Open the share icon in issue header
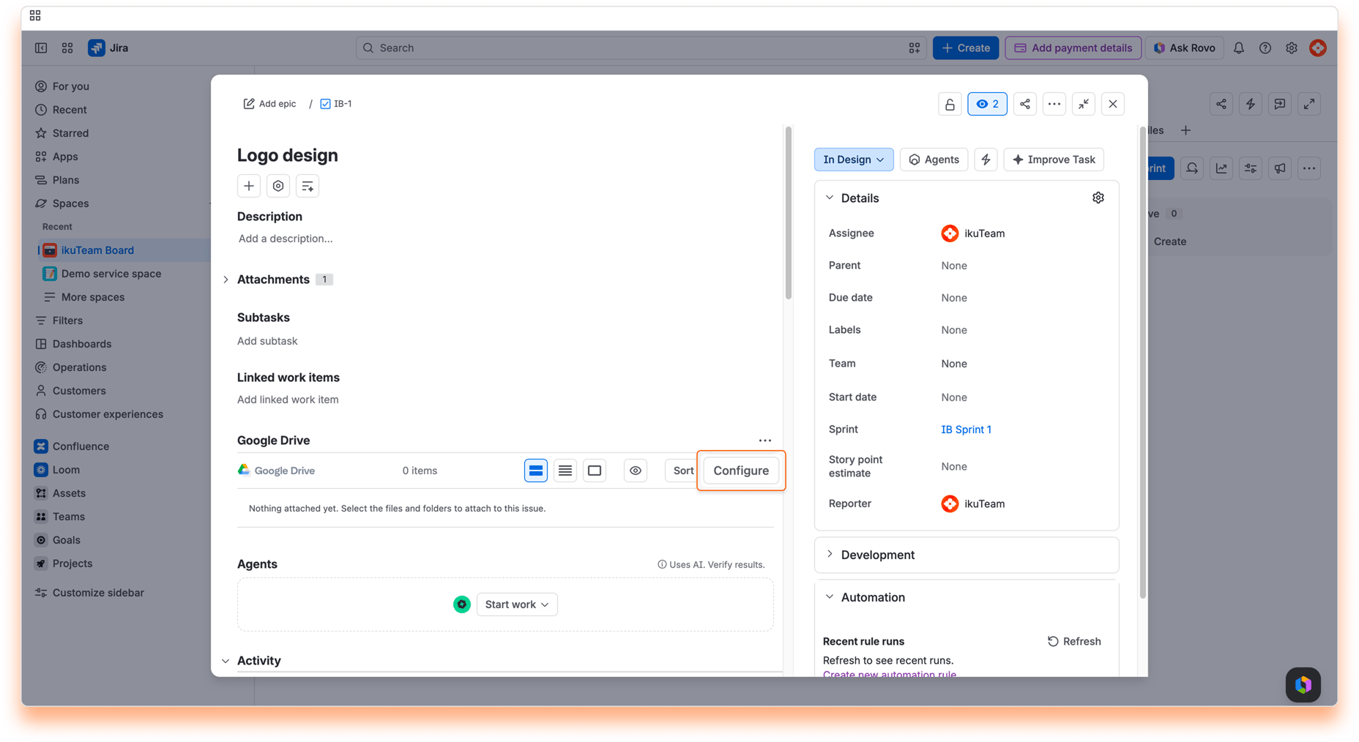This screenshot has height=742, width=1359. point(1025,104)
